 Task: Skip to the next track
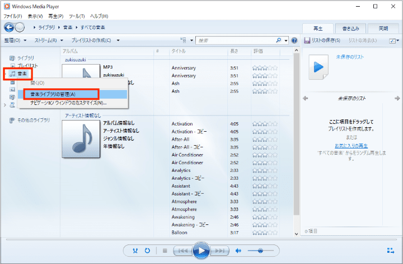pyautogui.click(x=219, y=251)
